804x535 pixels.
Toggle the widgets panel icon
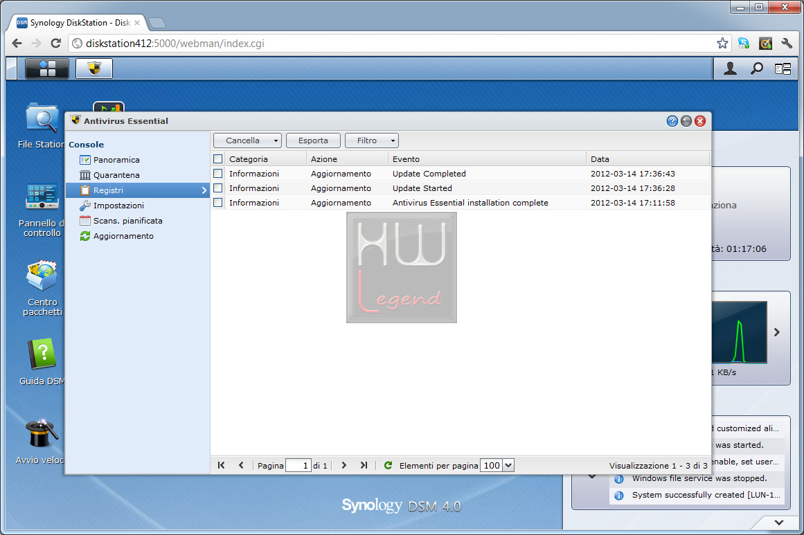[x=783, y=68]
